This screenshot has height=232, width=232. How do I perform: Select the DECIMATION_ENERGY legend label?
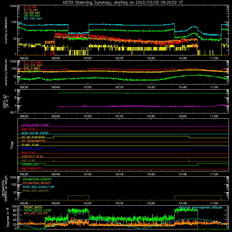(37, 179)
